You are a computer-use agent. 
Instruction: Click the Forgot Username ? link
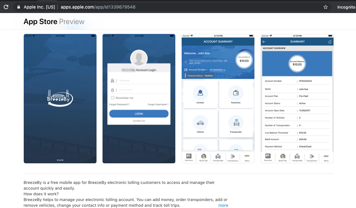[158, 104]
